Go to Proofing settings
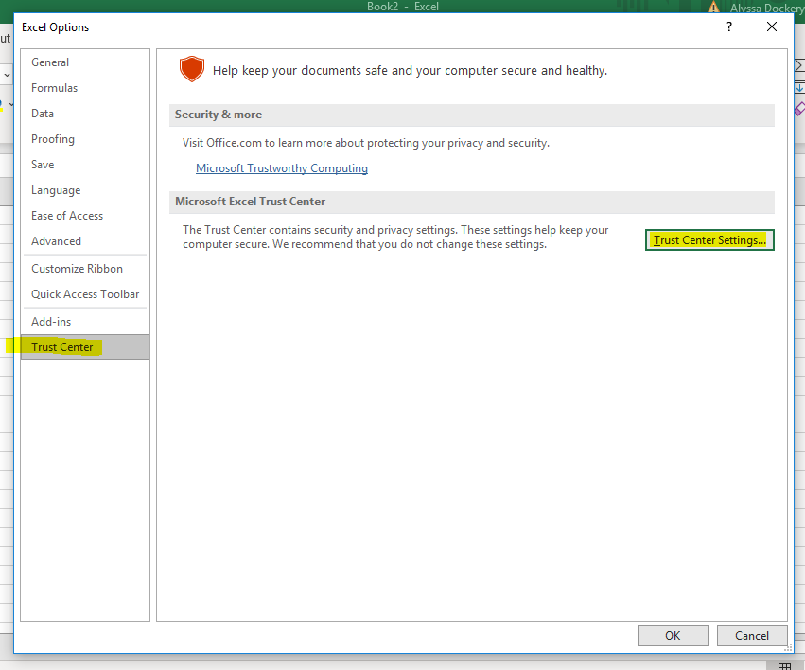The height and width of the screenshot is (670, 805). (53, 139)
